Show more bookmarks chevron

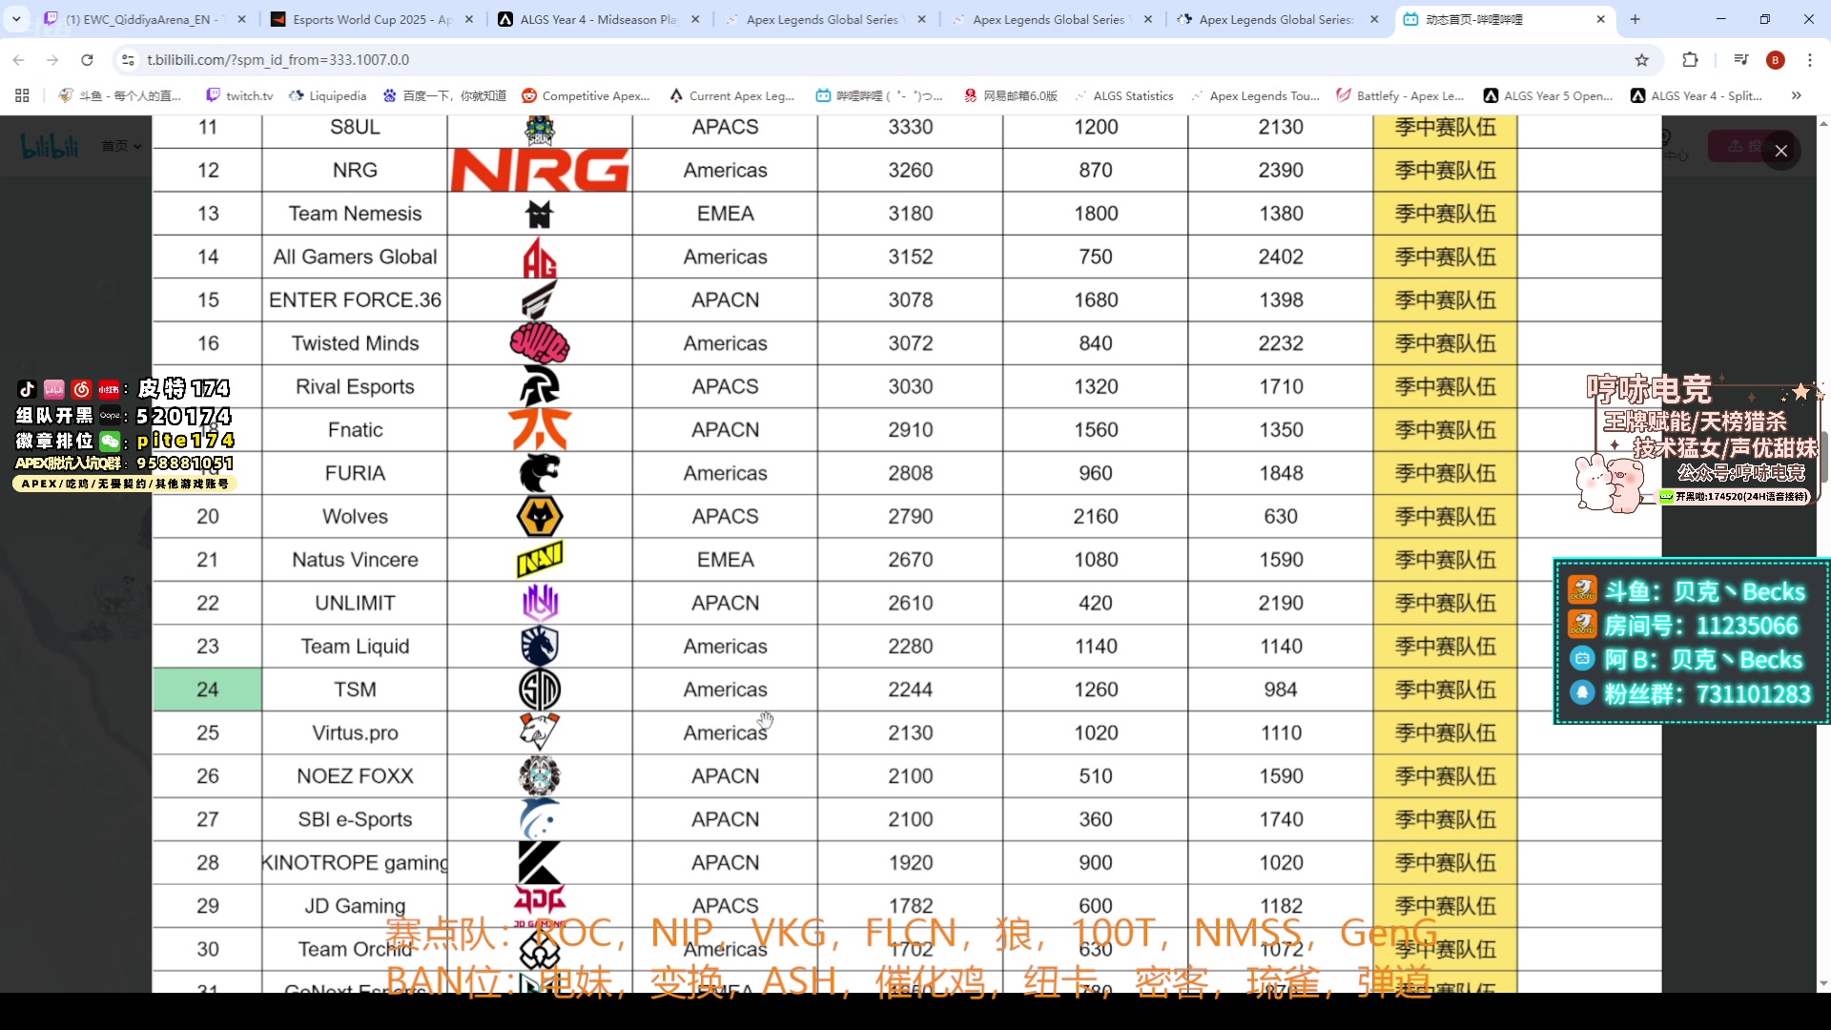1796,95
